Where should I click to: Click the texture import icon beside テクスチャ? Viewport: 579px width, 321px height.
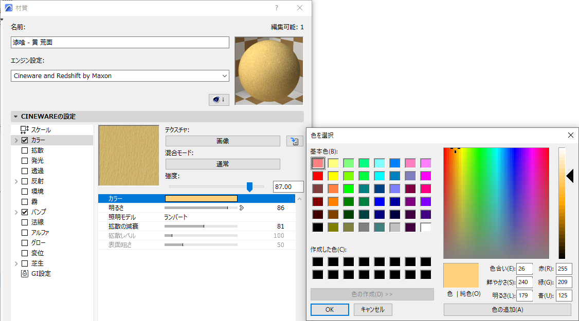[x=295, y=141]
